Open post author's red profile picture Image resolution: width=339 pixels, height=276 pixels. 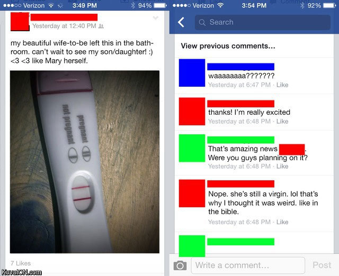(x=20, y=22)
